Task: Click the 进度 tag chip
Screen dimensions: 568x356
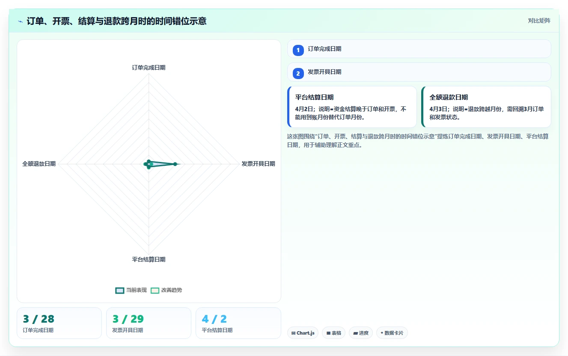Action: coord(361,333)
